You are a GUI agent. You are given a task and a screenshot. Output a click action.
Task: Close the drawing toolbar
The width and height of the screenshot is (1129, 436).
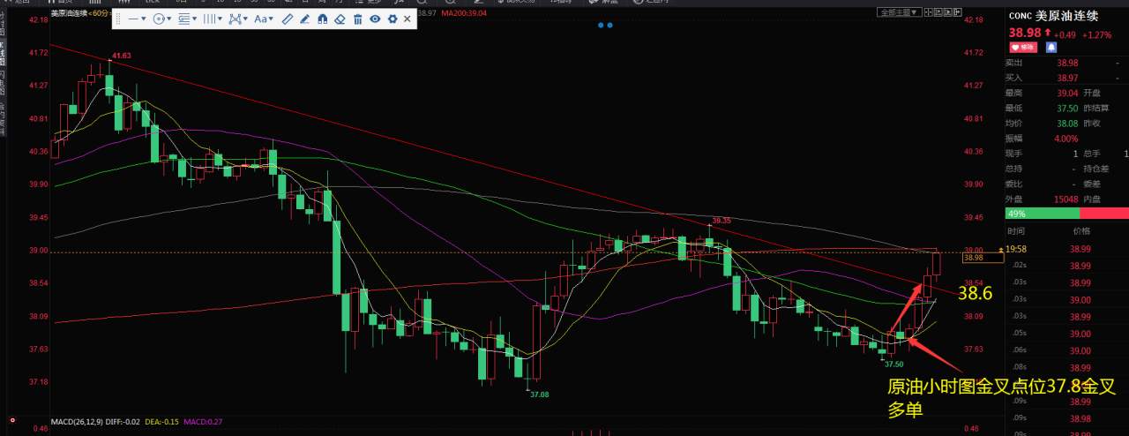click(407, 19)
